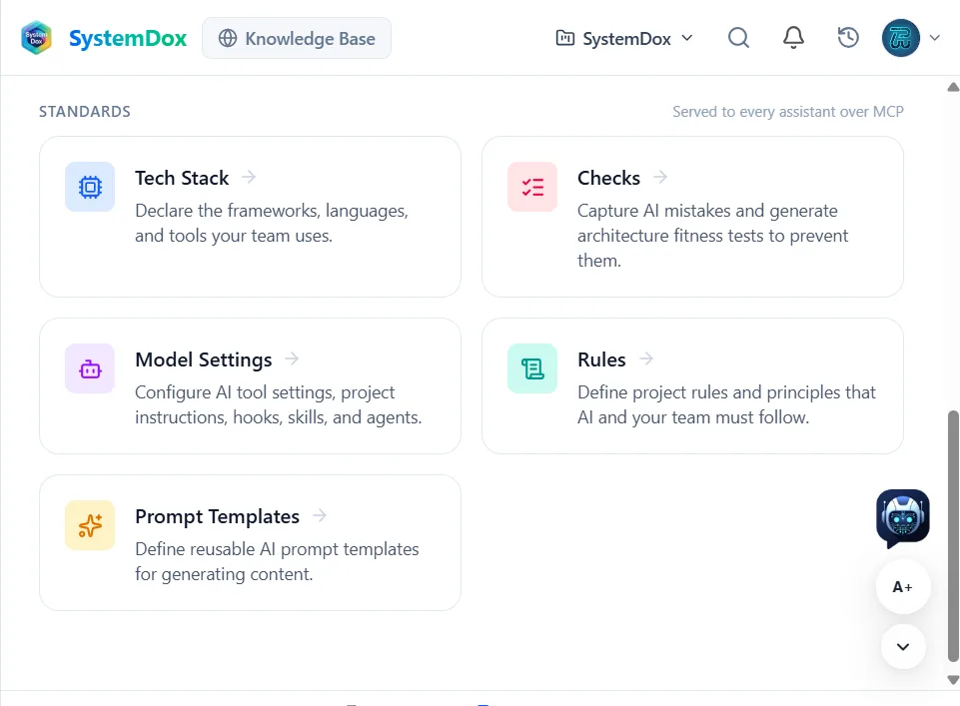Open the Tech Stack title
Image resolution: width=960 pixels, height=706 pixels.
click(x=182, y=178)
